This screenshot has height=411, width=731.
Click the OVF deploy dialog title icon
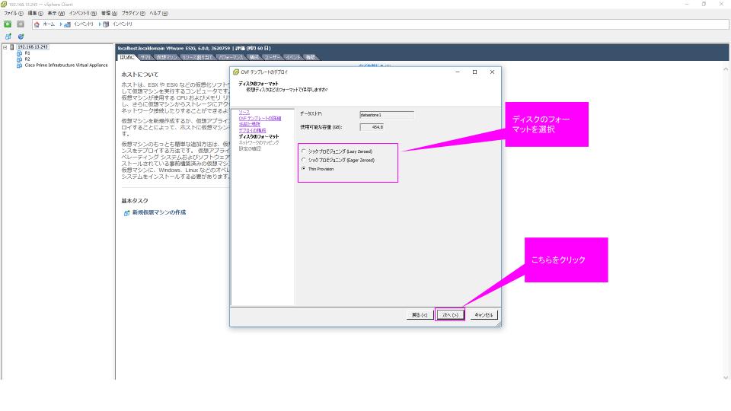[236, 72]
